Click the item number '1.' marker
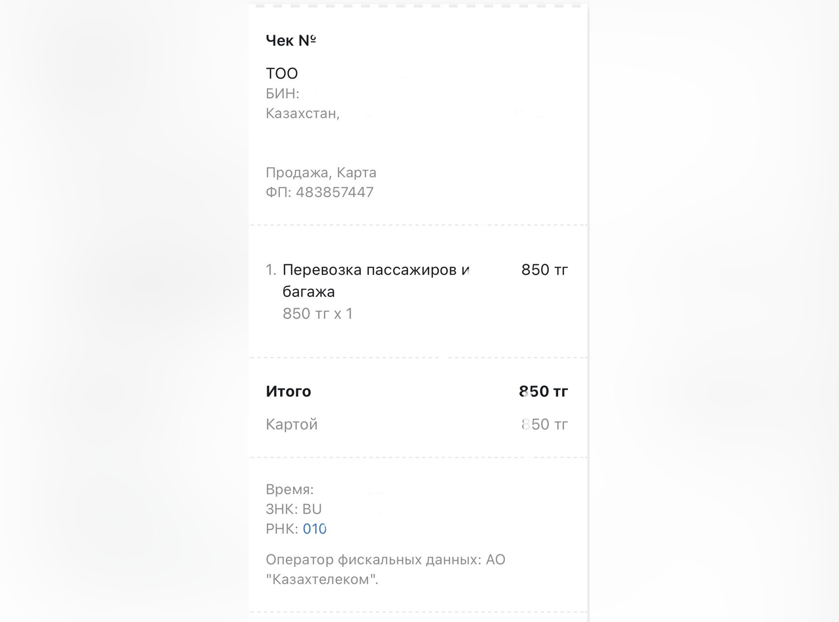 pyautogui.click(x=271, y=270)
